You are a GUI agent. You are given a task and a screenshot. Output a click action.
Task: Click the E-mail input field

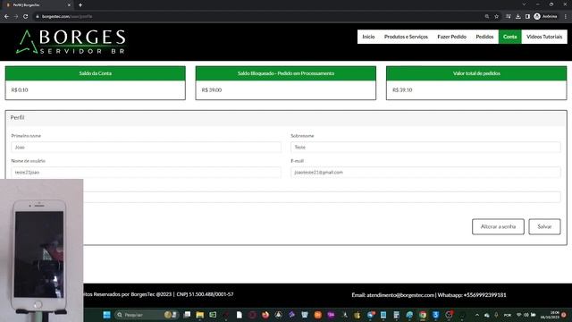[425, 173]
